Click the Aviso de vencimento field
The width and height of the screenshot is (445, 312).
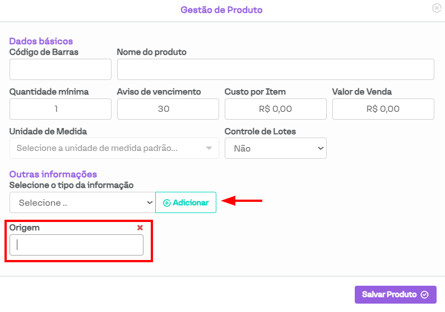pos(168,109)
